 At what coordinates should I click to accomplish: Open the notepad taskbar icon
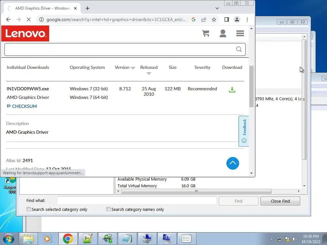coord(127,239)
